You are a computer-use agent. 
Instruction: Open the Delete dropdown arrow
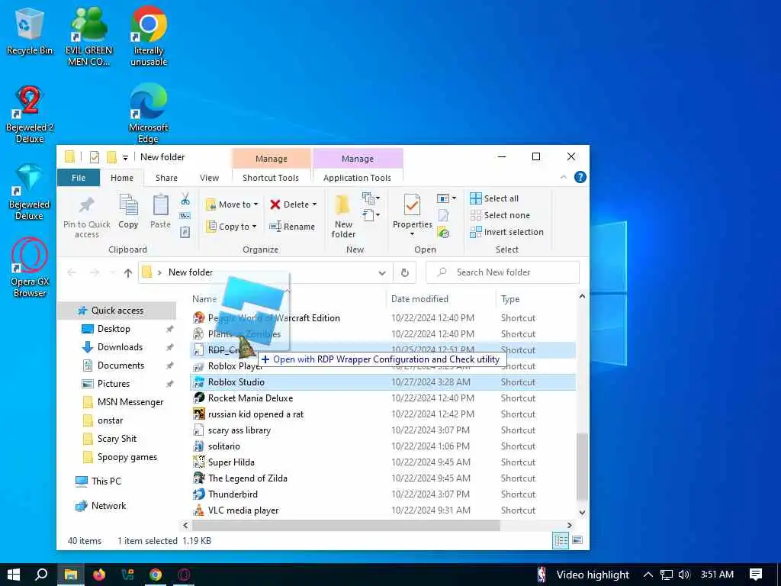pos(314,204)
